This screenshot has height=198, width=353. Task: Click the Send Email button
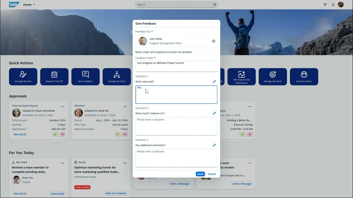pos(57,194)
